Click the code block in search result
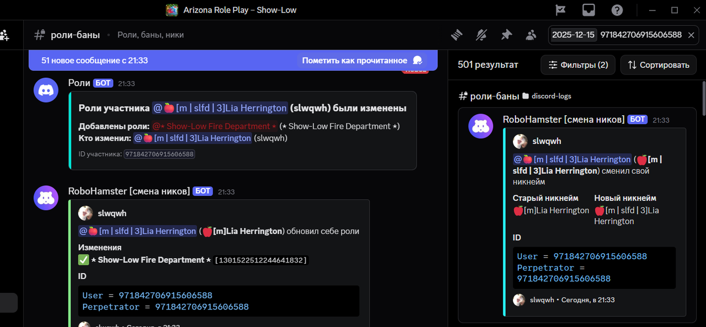Image resolution: width=706 pixels, height=327 pixels. [x=594, y=267]
